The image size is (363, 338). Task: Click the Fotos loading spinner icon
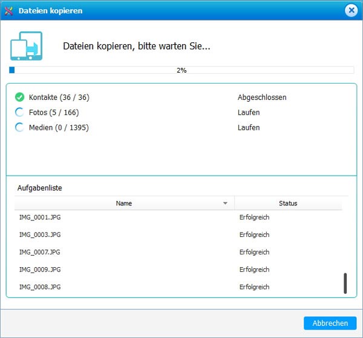(19, 112)
